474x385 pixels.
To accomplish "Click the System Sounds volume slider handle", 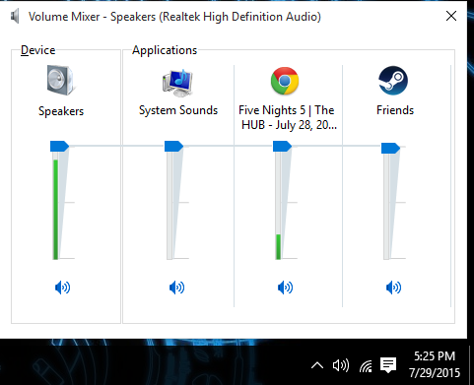I will [x=173, y=146].
